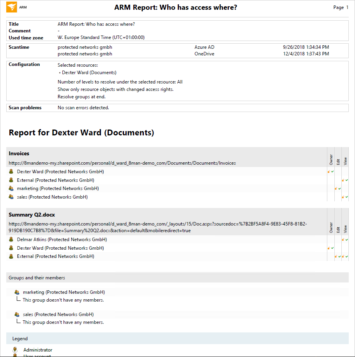
Task: Click user icon beside Dexter Ward under Invoices
Action: pyautogui.click(x=11, y=172)
